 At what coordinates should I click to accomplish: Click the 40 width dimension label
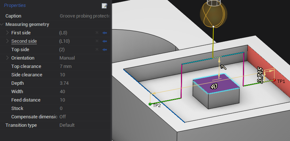point(214,86)
